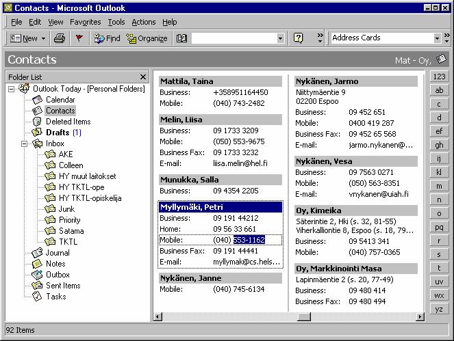The height and width of the screenshot is (341, 454).
Task: Jump to contacts starting with uv
Action: [439, 282]
